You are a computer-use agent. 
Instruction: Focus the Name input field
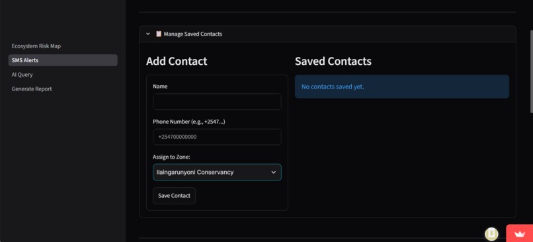pos(217,102)
